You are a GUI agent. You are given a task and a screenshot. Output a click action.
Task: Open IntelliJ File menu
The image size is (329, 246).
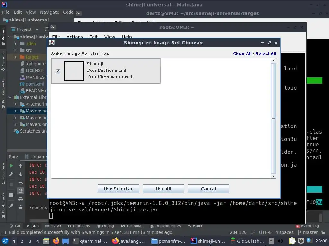6,12
